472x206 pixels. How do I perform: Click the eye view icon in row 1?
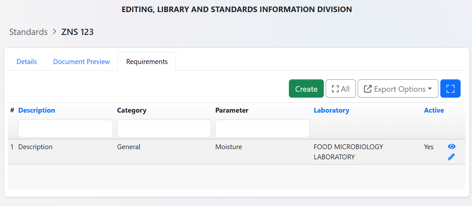tap(451, 147)
